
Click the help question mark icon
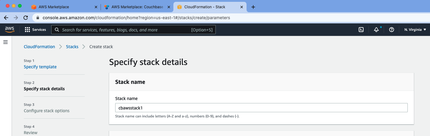(392, 30)
